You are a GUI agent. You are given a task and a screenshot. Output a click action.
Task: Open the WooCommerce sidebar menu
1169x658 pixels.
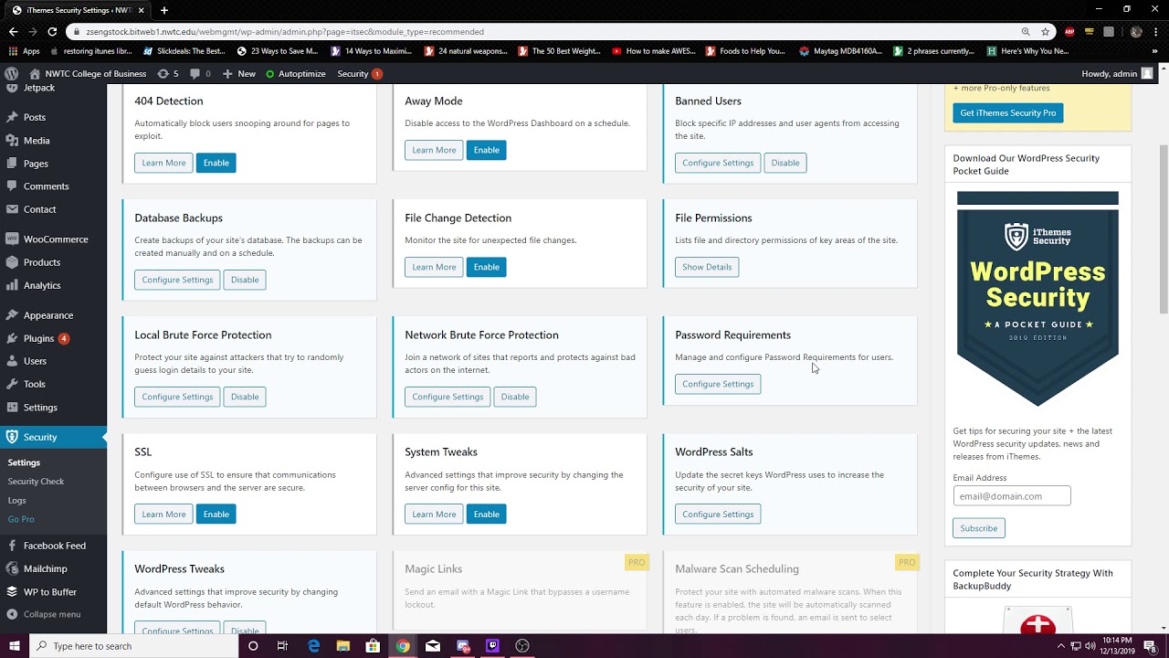click(55, 239)
